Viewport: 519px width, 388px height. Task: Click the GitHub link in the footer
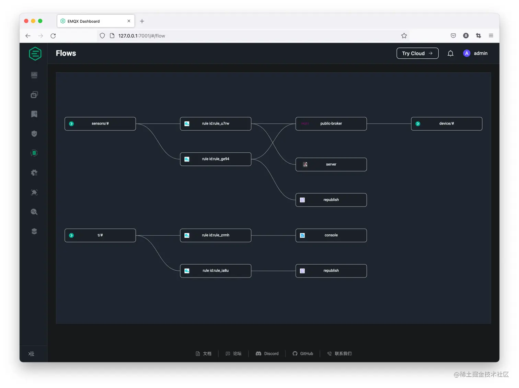303,354
